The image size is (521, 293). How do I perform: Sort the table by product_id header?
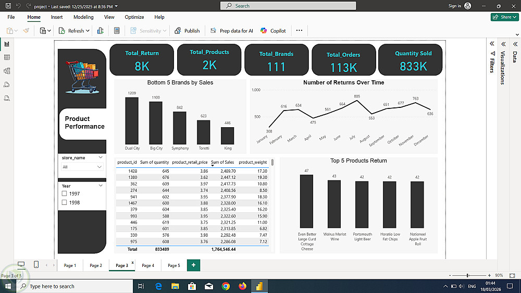pyautogui.click(x=127, y=162)
